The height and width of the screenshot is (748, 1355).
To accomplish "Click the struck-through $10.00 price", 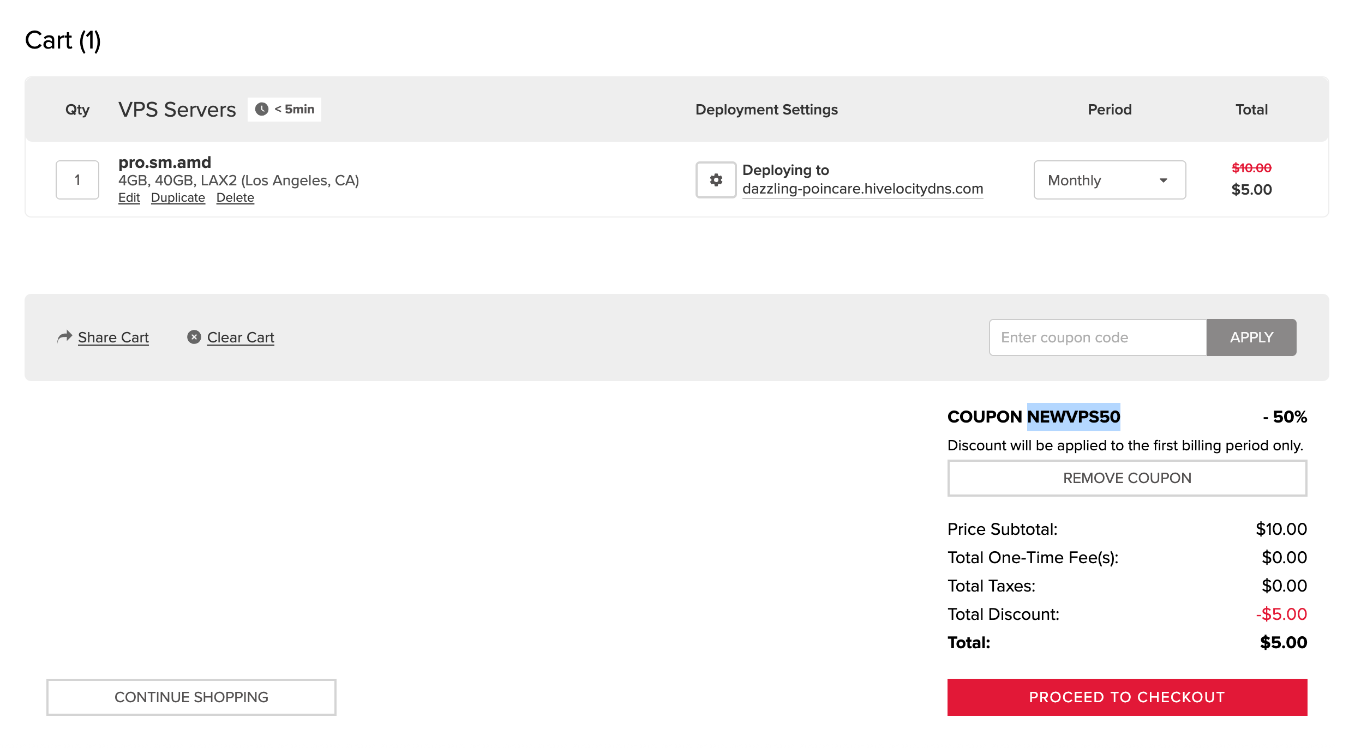I will tap(1251, 168).
